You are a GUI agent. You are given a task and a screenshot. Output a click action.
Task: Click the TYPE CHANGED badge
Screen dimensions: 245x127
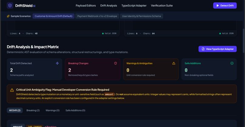click(35, 126)
